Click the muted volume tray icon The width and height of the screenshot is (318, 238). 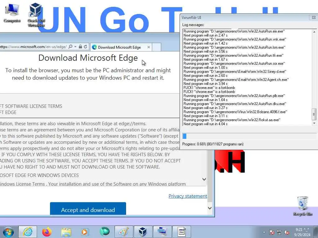(x=287, y=232)
